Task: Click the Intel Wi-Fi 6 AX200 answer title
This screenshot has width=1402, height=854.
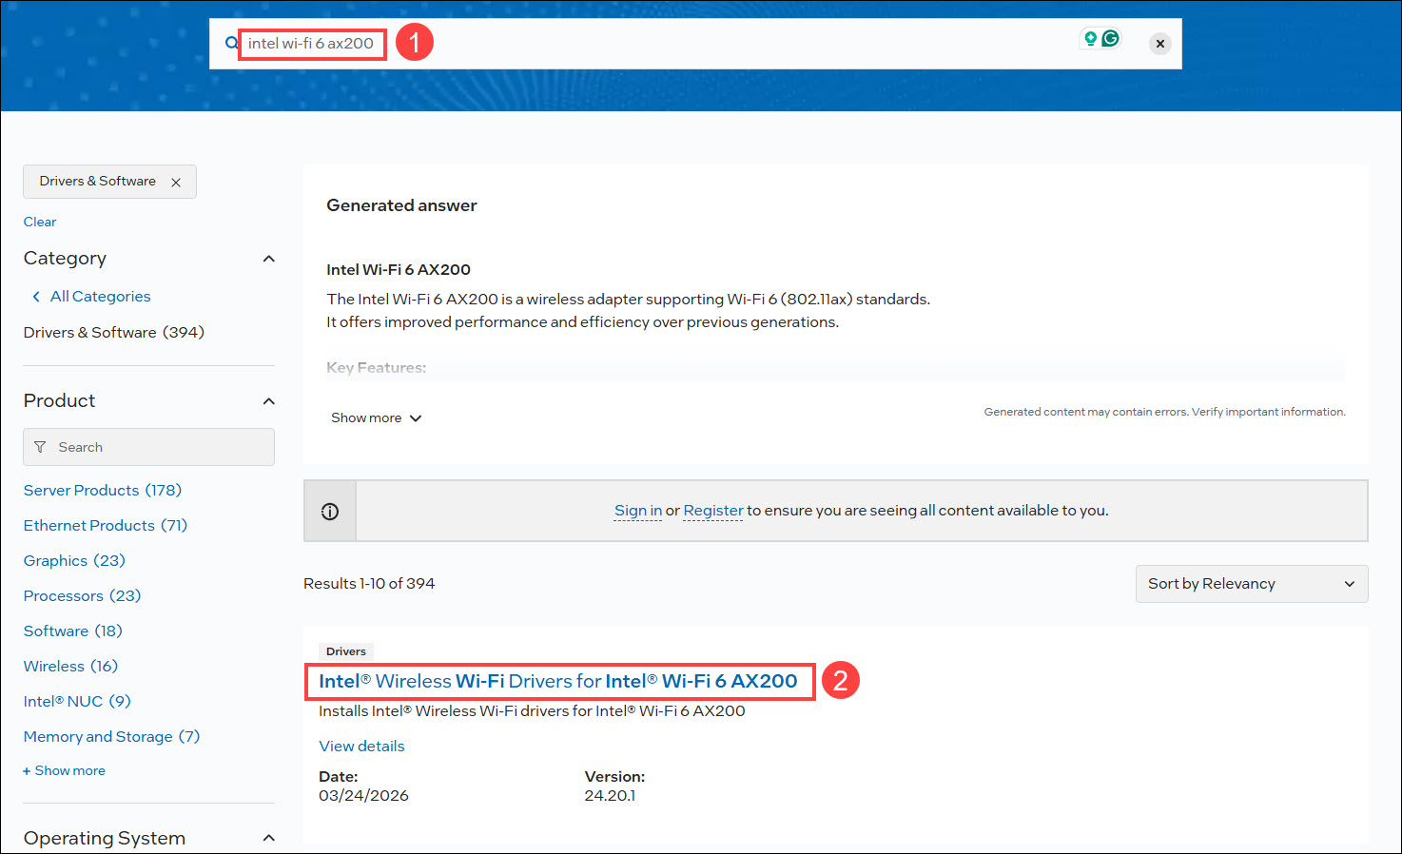Action: (399, 270)
